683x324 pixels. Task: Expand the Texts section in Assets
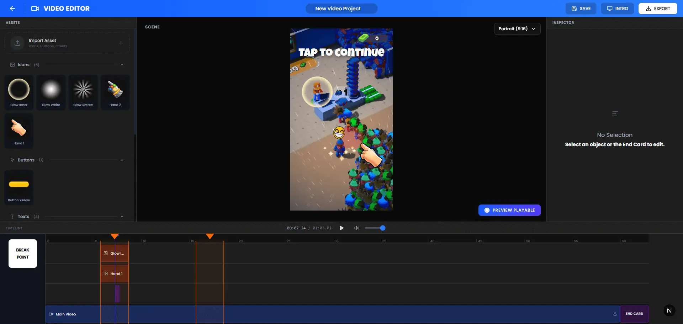[122, 217]
